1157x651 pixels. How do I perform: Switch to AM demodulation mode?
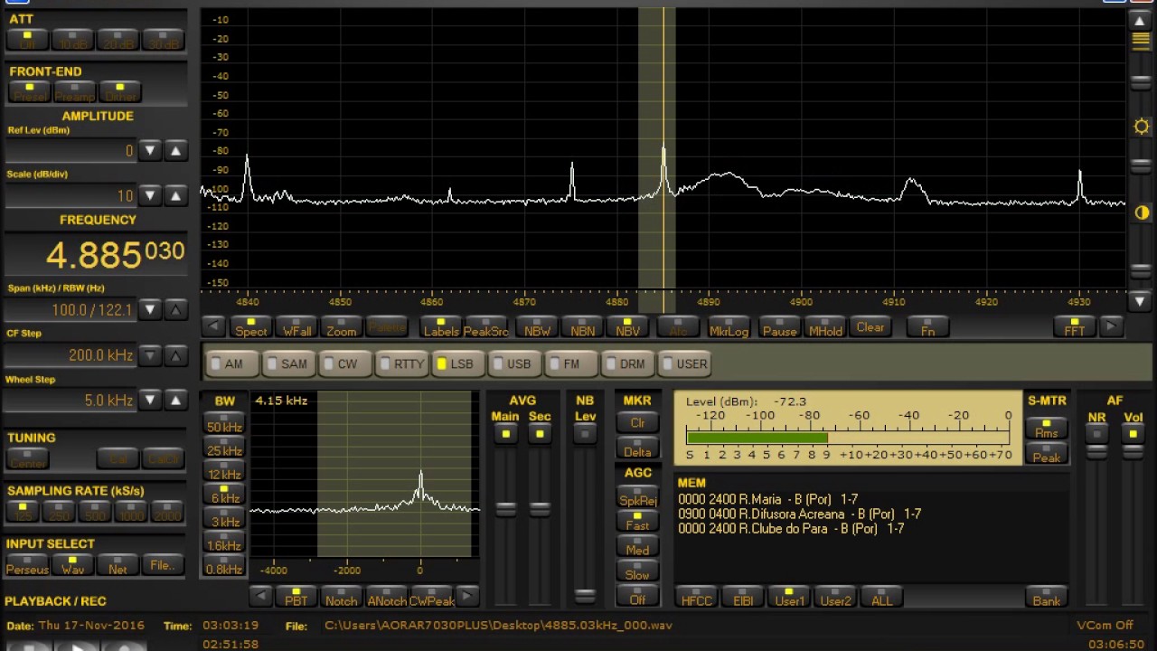232,364
